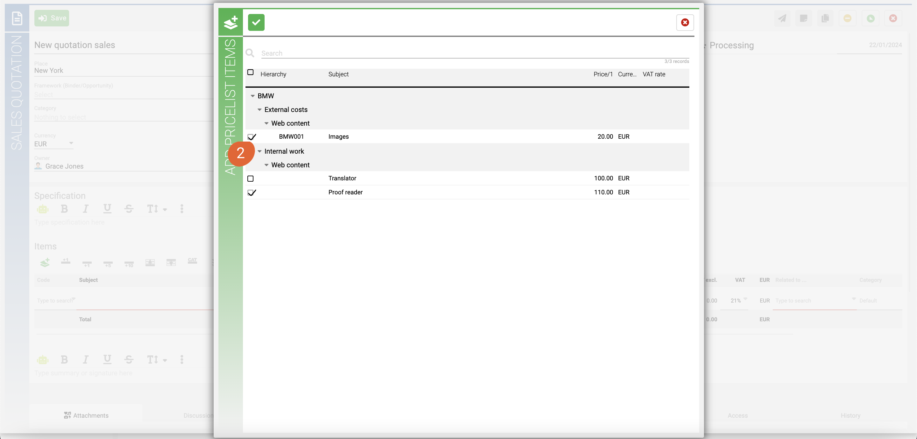Sort by the Price/1 column header

pos(603,74)
